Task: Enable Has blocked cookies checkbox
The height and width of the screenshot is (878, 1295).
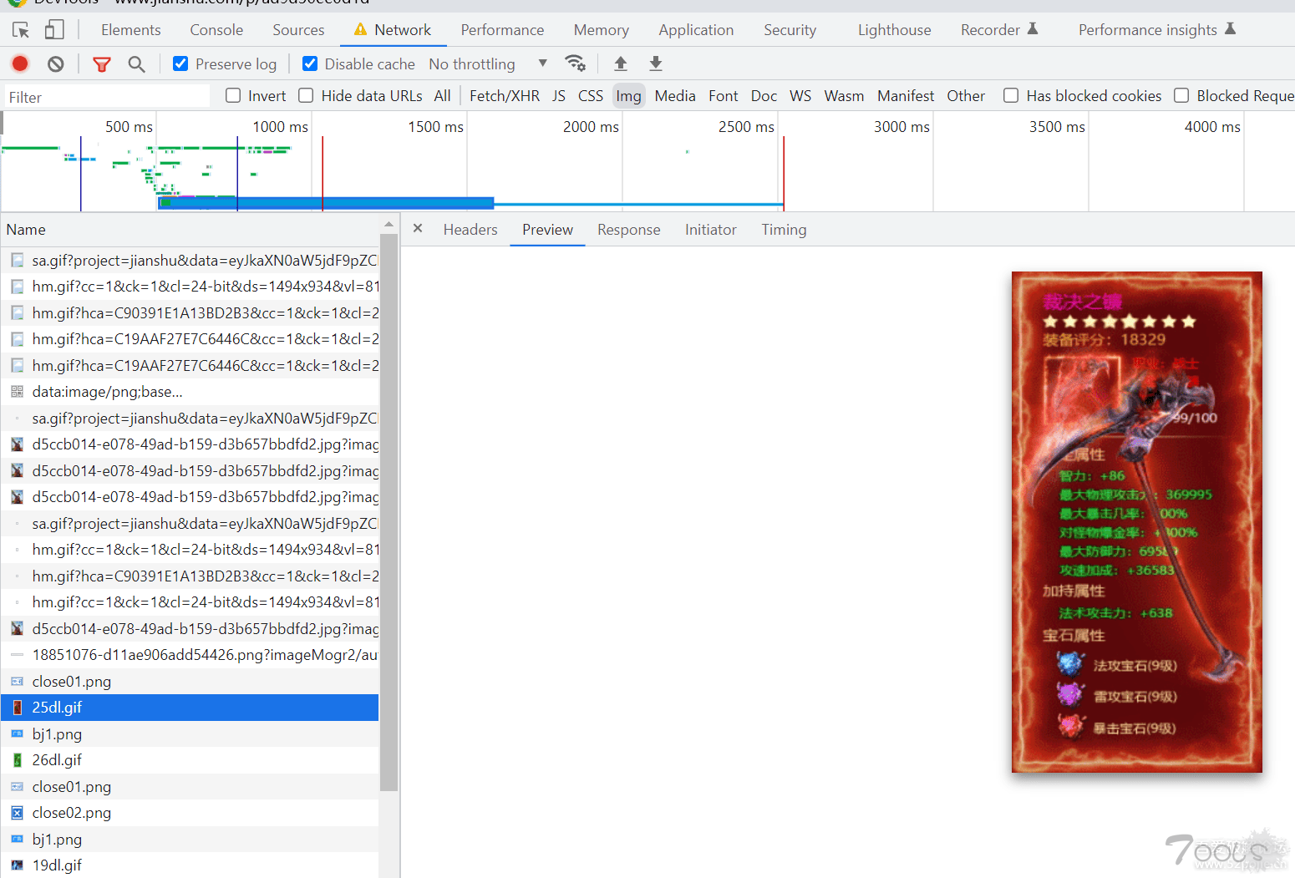Action: click(x=1011, y=96)
